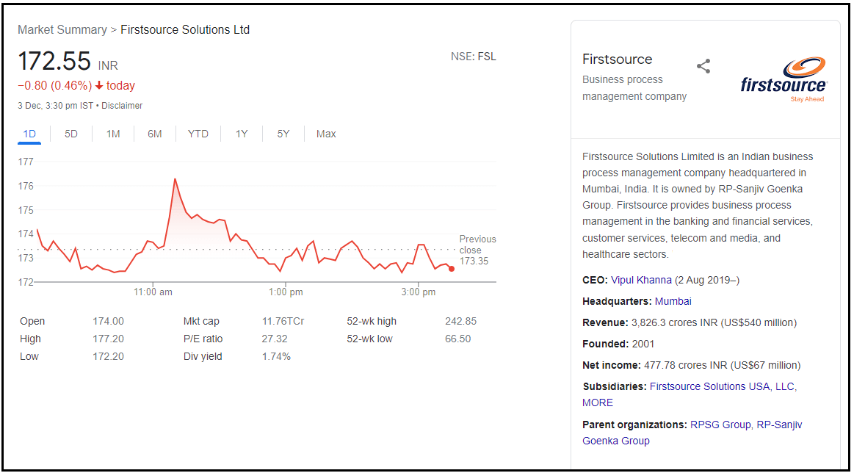Click the Business process management company subtitle

point(634,87)
